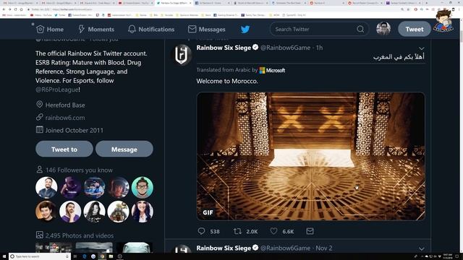The image size is (463, 260).
Task: Click the 1h timestamp on the first tweet
Action: click(x=320, y=48)
